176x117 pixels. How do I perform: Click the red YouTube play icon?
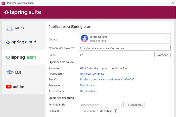pos(9,87)
